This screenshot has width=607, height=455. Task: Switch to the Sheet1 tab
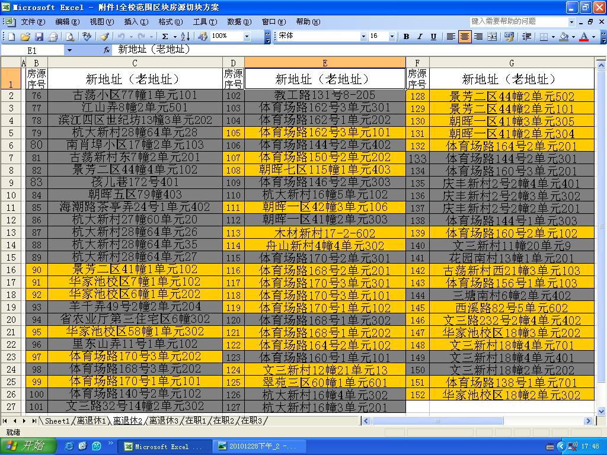pyautogui.click(x=57, y=421)
